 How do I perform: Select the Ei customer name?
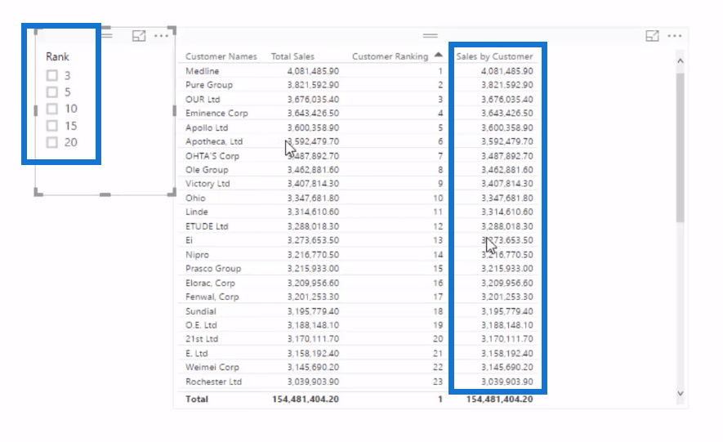coord(189,240)
